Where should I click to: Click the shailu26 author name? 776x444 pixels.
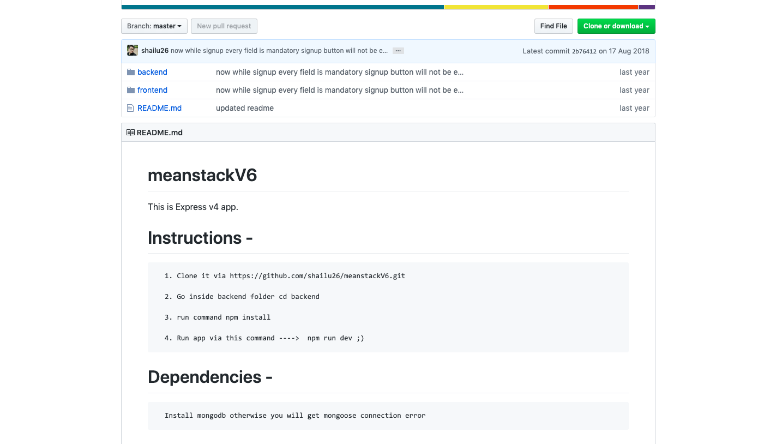(155, 51)
